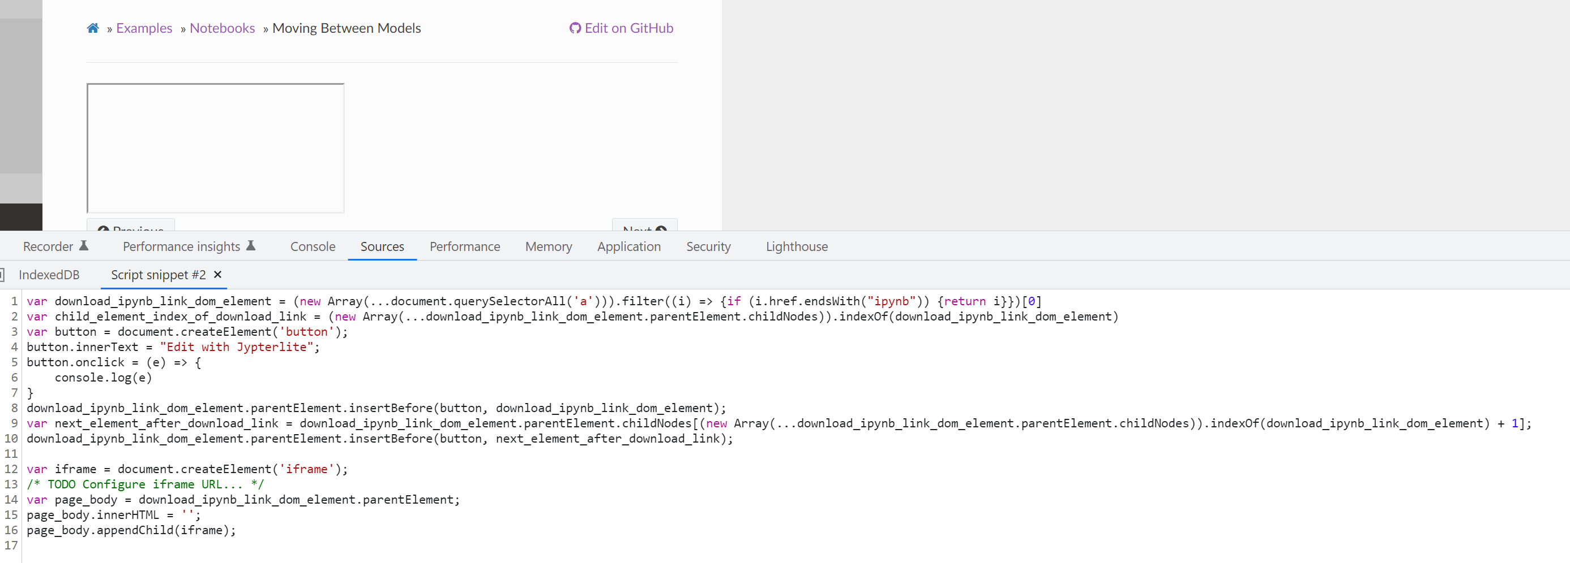The height and width of the screenshot is (563, 1570).
Task: Click line number 8 in the code gutter
Action: pos(14,408)
